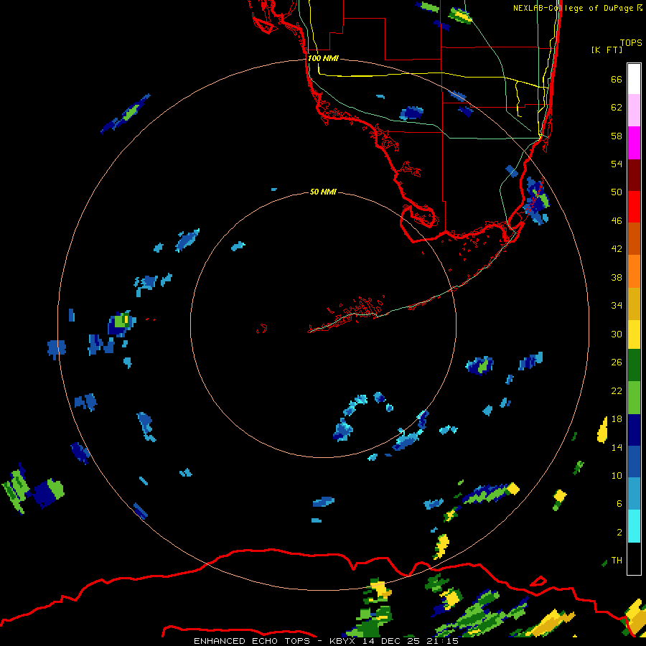Click the '6' legend value
646x646 pixels.
(619, 503)
